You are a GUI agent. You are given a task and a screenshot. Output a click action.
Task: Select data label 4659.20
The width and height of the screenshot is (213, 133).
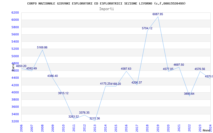pyautogui.click(x=21, y=66)
